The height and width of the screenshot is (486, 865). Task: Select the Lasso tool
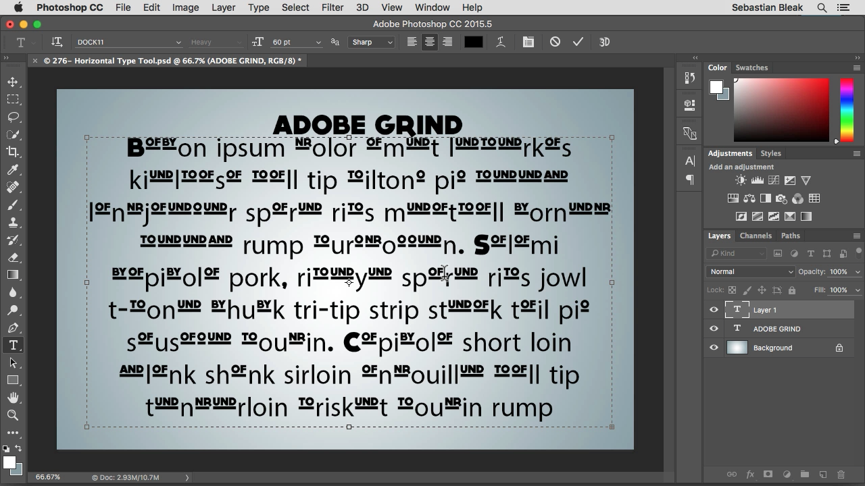click(x=13, y=117)
